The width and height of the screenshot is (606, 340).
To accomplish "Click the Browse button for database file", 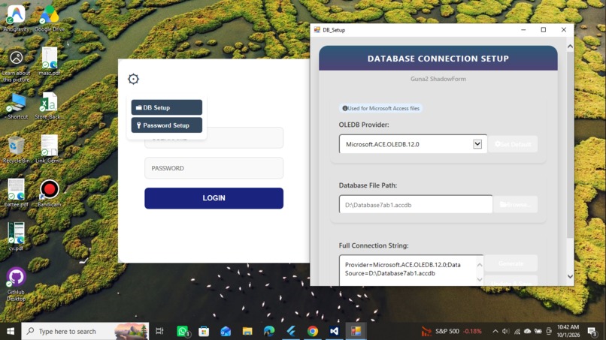I will 516,204.
